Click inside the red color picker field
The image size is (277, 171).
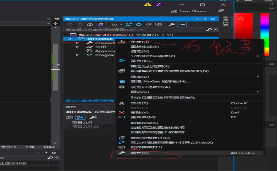point(243,26)
